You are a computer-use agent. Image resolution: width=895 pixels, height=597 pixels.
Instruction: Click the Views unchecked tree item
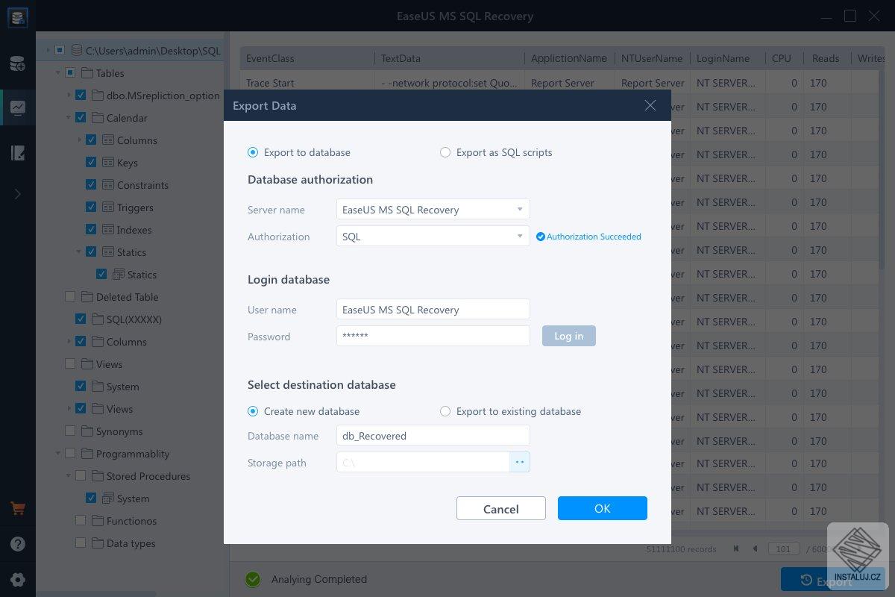[x=109, y=364]
